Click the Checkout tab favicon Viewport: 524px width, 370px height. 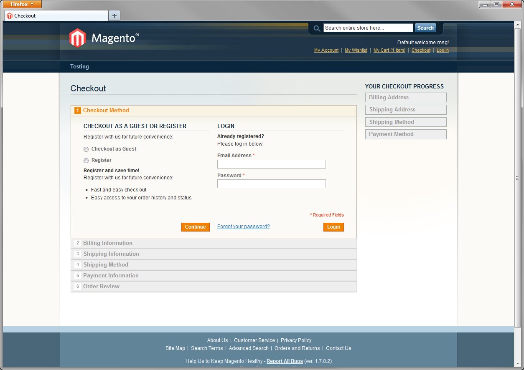(10, 16)
